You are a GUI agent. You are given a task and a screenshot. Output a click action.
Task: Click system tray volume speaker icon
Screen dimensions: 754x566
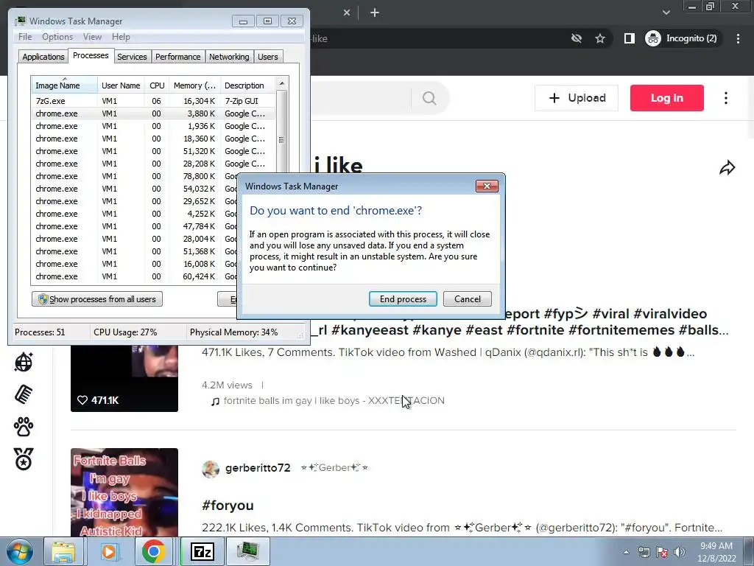click(679, 552)
